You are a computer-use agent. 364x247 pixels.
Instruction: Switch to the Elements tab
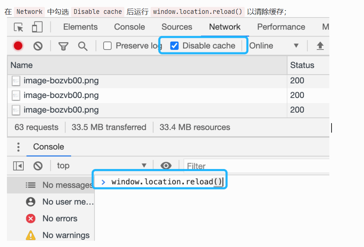(80, 27)
